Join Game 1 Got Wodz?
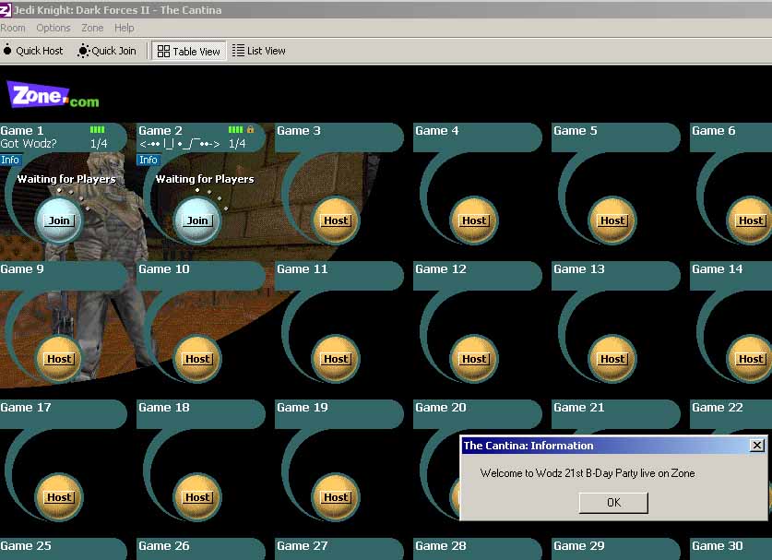The height and width of the screenshot is (560, 772). 59,220
